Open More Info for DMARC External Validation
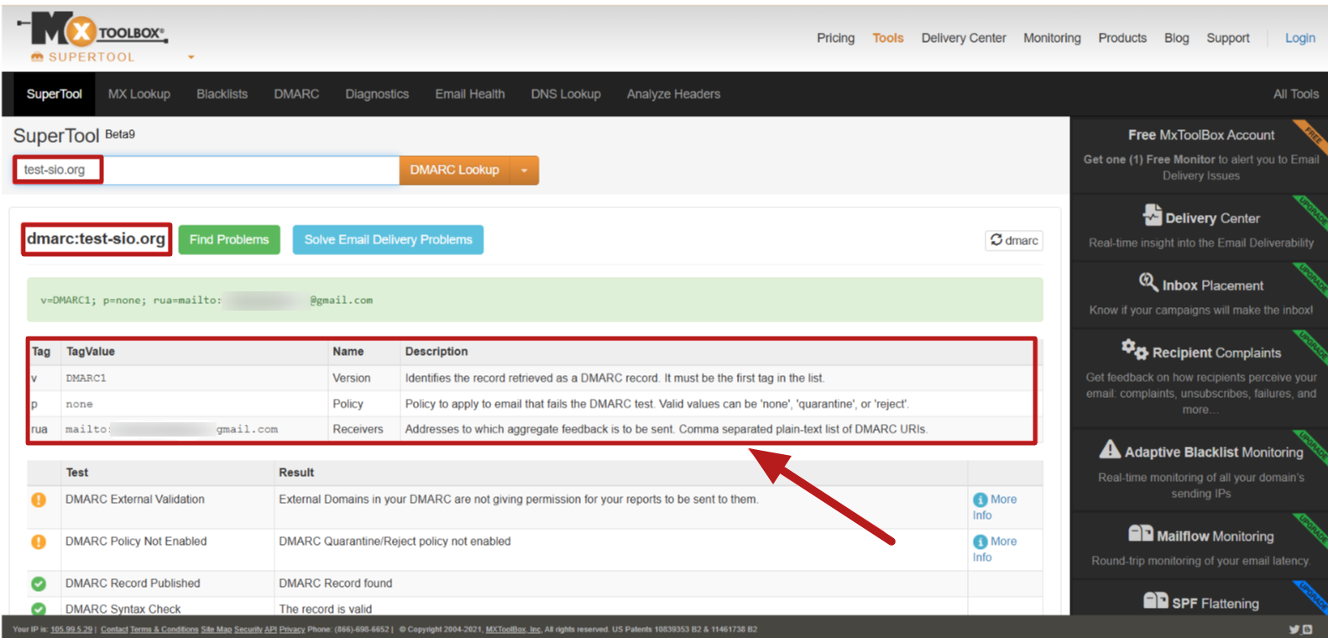 pyautogui.click(x=995, y=507)
